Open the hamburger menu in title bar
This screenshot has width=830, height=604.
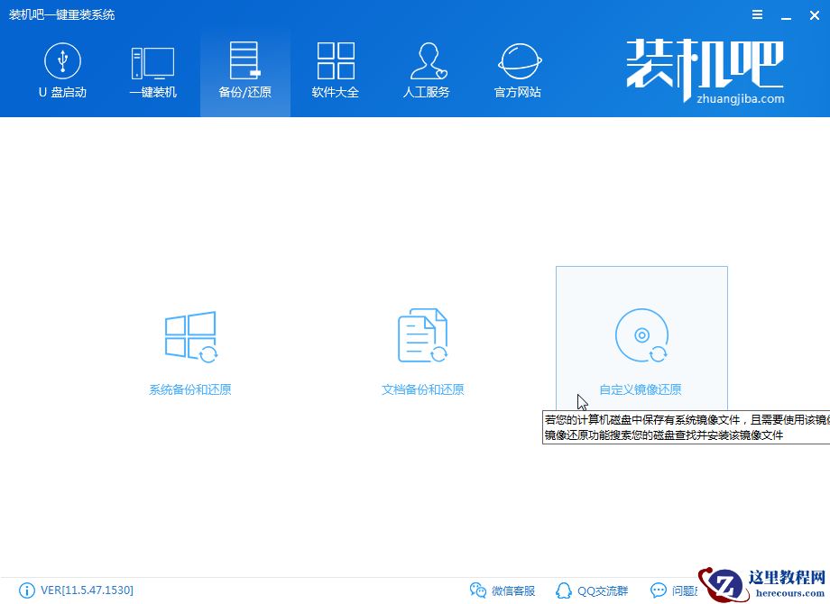(756, 14)
